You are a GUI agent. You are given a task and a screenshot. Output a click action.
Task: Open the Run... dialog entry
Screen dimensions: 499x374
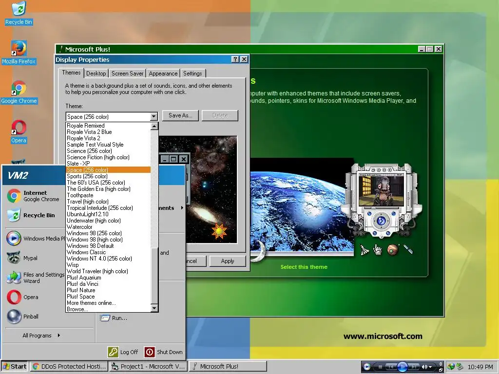[x=114, y=318]
